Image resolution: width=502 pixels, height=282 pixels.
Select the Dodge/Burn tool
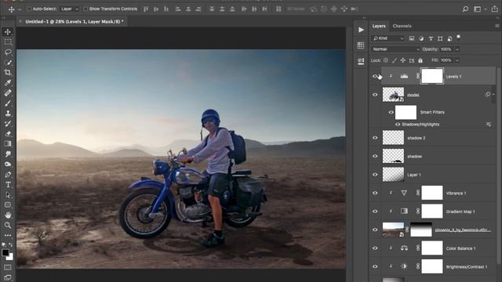8,164
